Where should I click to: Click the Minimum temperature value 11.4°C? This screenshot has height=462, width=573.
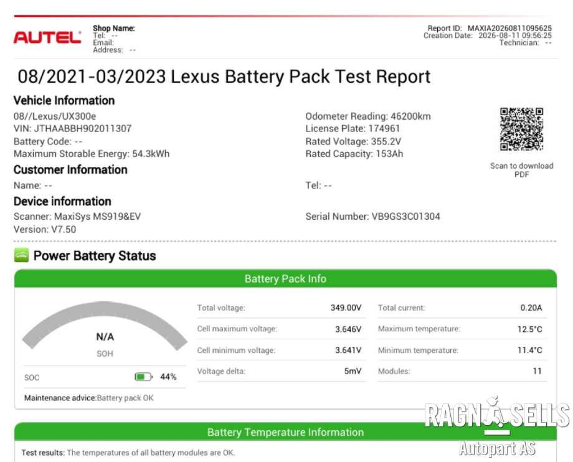pyautogui.click(x=529, y=351)
